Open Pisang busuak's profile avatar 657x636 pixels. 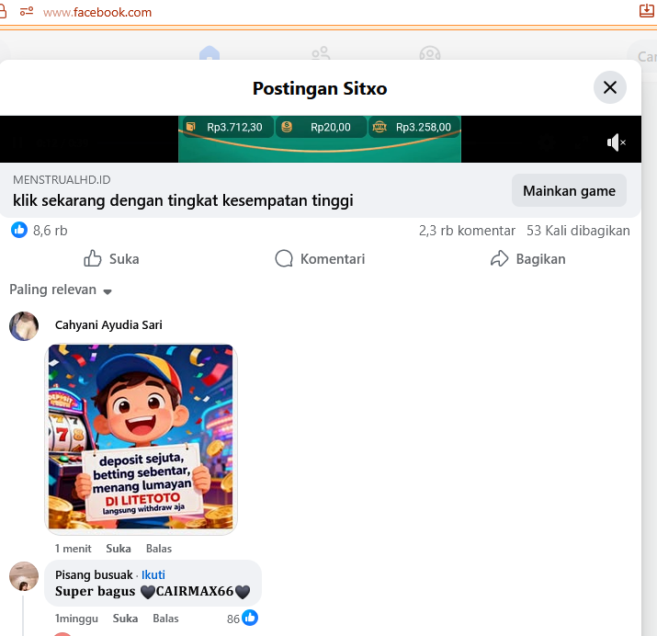pos(24,576)
